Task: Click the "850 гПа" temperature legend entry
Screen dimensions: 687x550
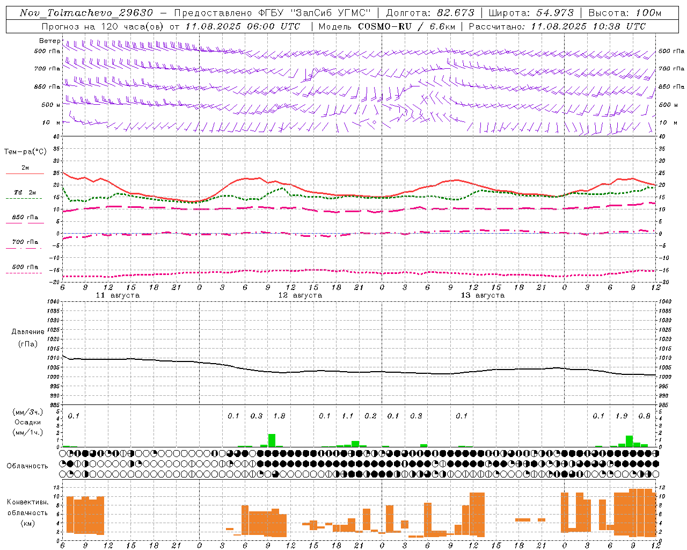Action: [x=25, y=218]
